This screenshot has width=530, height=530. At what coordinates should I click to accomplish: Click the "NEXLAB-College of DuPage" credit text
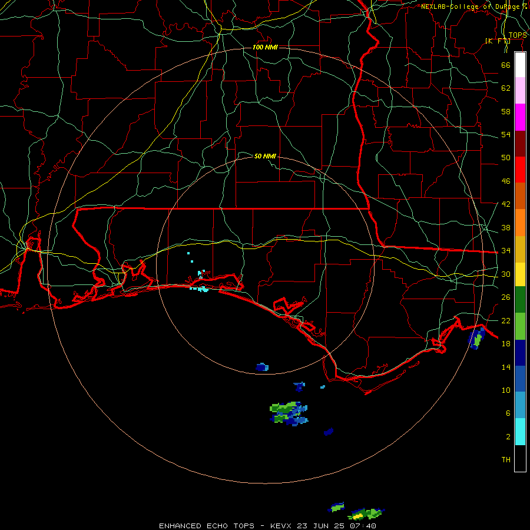(472, 6)
